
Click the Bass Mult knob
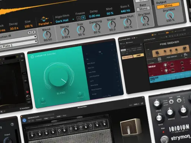128,22
